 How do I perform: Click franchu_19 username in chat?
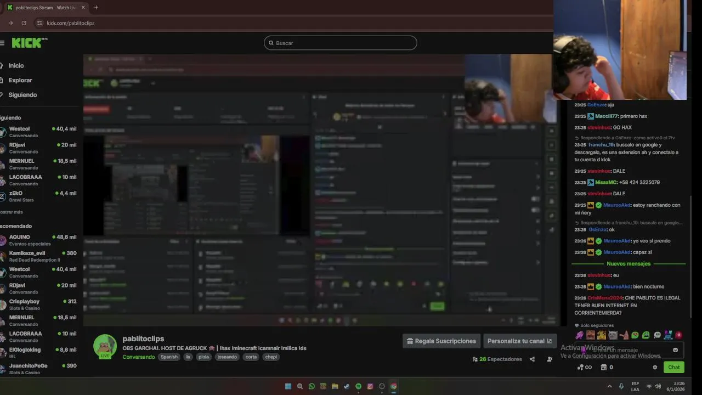[x=601, y=145]
